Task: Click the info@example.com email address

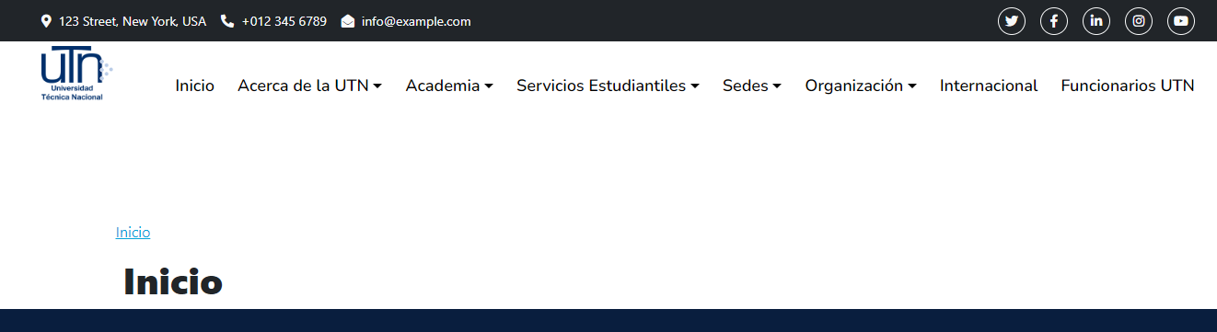Action: coord(416,21)
